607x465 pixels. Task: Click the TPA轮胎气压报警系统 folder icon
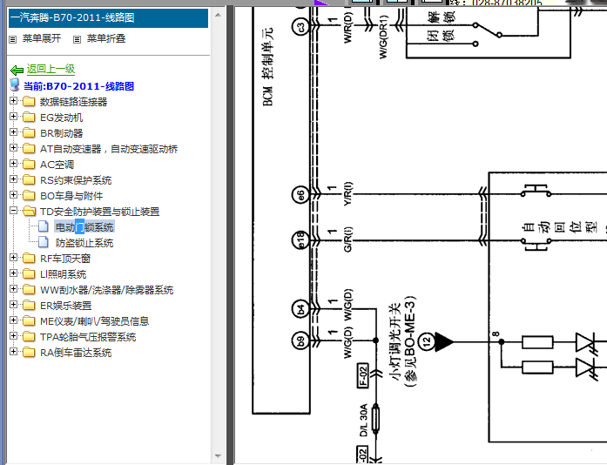29,336
